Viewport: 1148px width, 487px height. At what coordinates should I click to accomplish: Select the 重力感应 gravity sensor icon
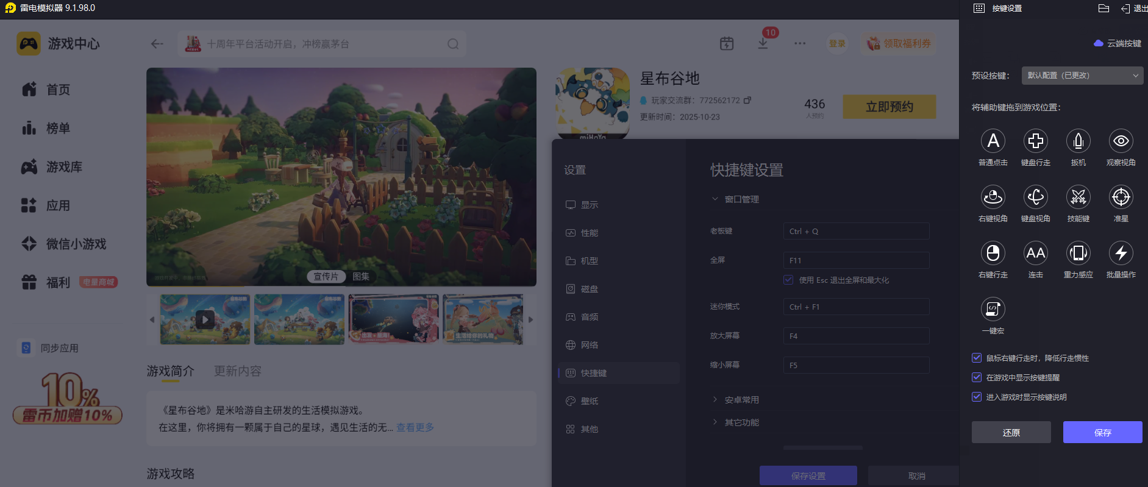[x=1078, y=253]
